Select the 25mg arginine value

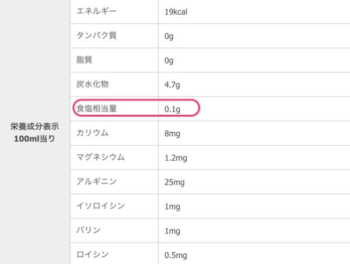tap(174, 182)
